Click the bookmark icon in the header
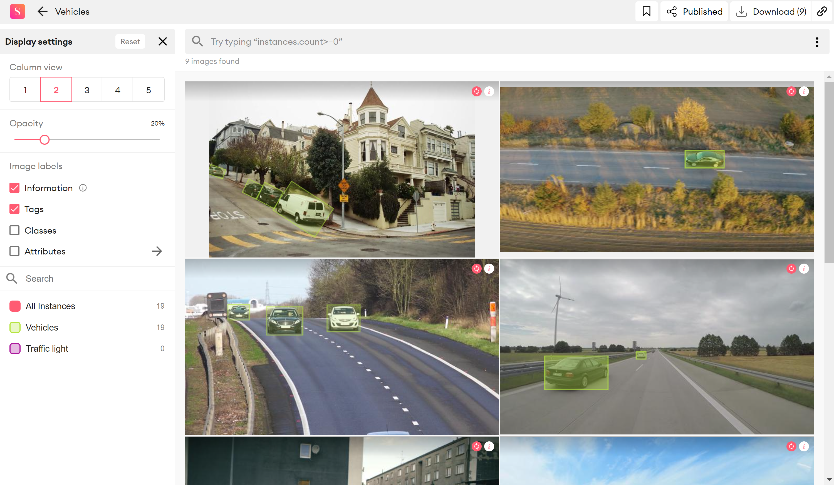 646,12
